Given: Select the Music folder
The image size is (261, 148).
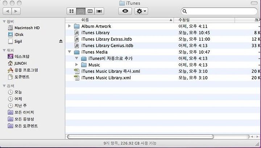Looking at the screenshot, I should (163, 65).
